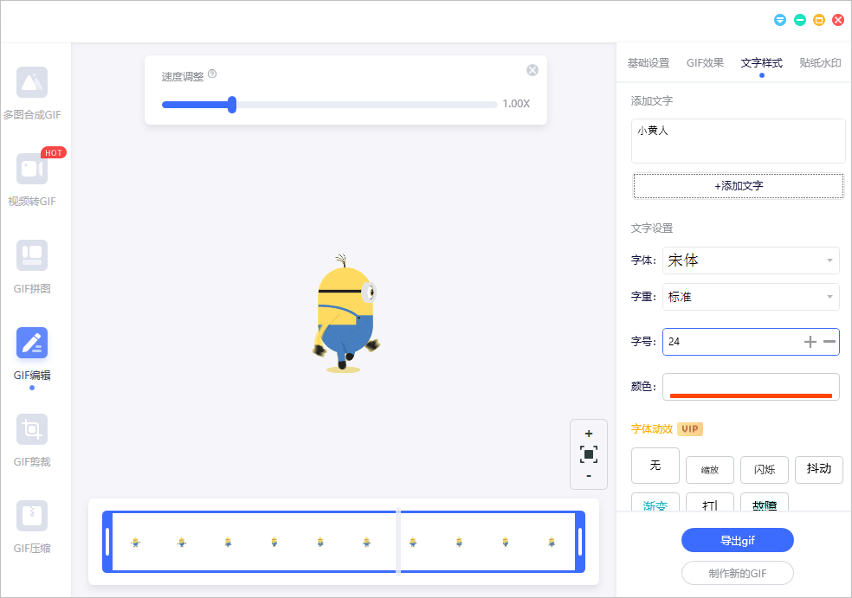Select the first frame thumbnail in timeline
This screenshot has height=598, width=852.
tap(135, 542)
